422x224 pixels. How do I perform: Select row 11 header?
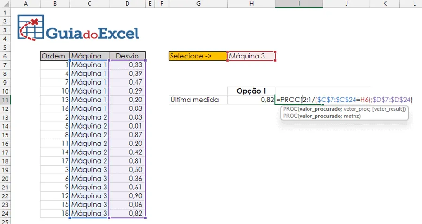(5, 100)
